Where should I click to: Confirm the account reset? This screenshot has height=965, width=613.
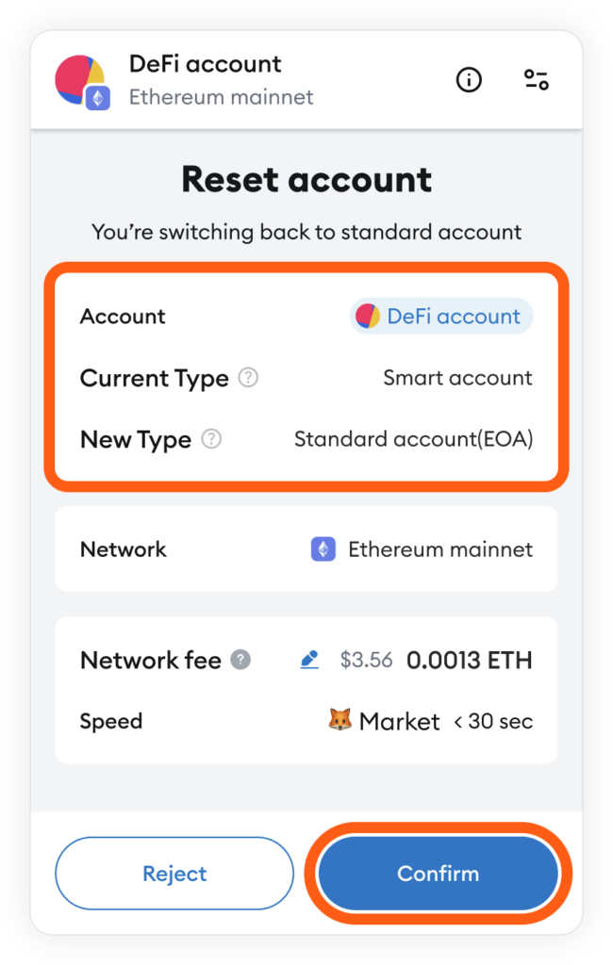tap(438, 874)
